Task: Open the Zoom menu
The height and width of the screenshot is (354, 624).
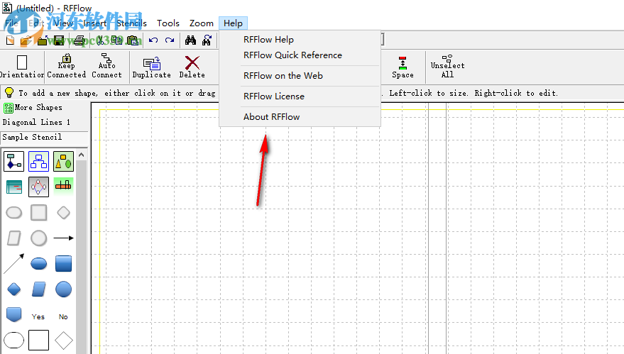Action: pyautogui.click(x=202, y=23)
